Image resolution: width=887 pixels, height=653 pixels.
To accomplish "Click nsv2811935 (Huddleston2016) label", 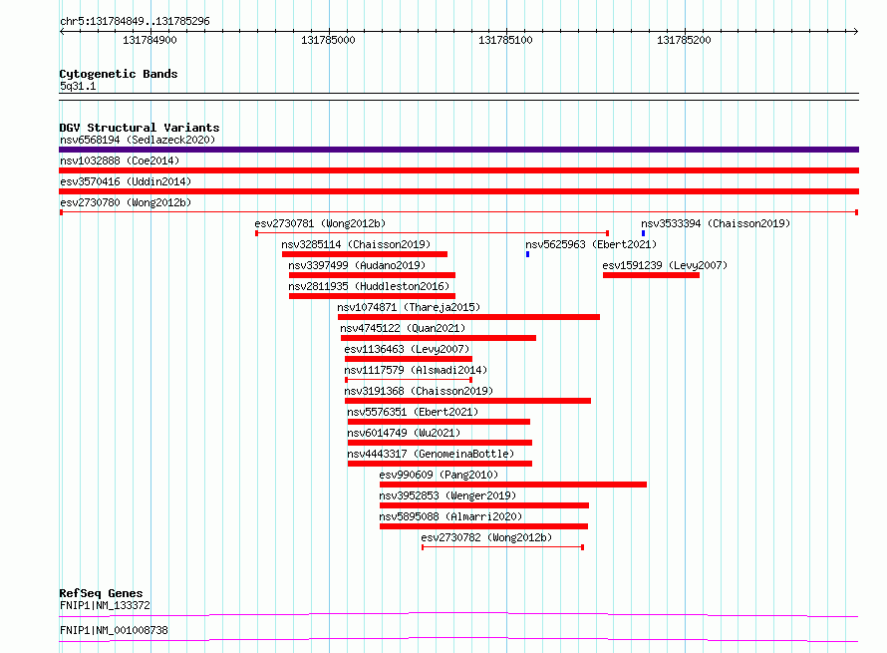I will 369,286.
